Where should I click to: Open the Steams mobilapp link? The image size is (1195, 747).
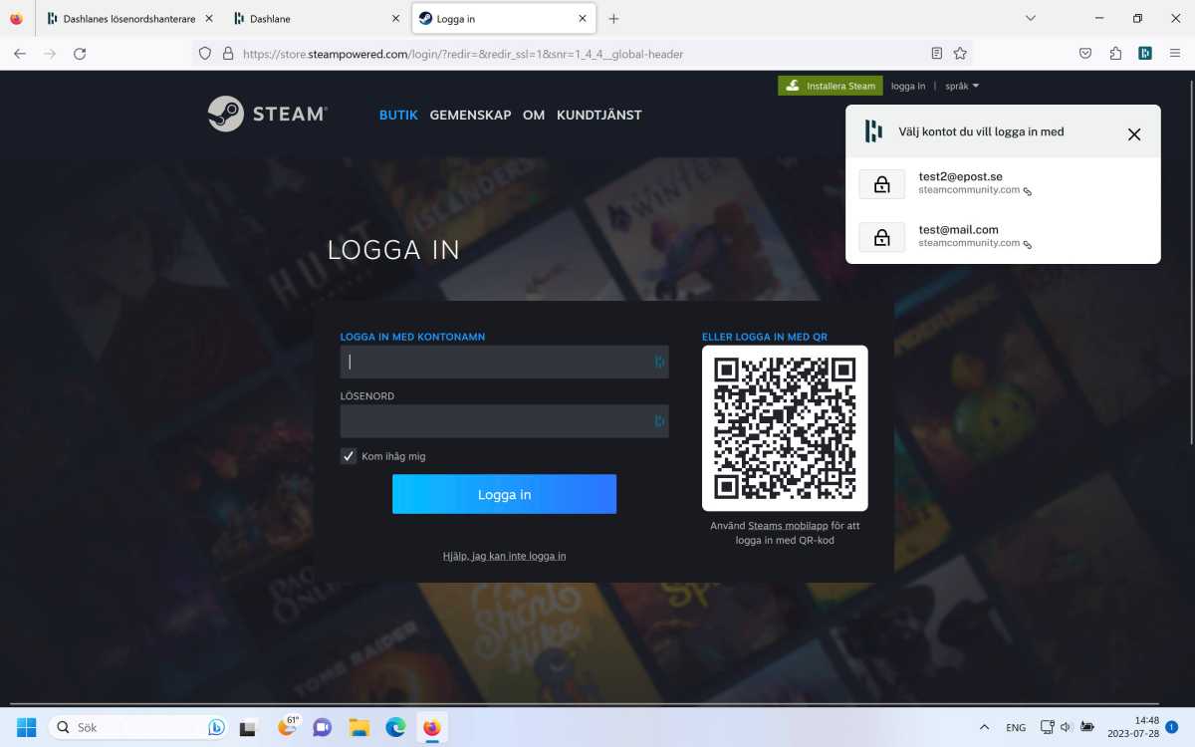(788, 525)
